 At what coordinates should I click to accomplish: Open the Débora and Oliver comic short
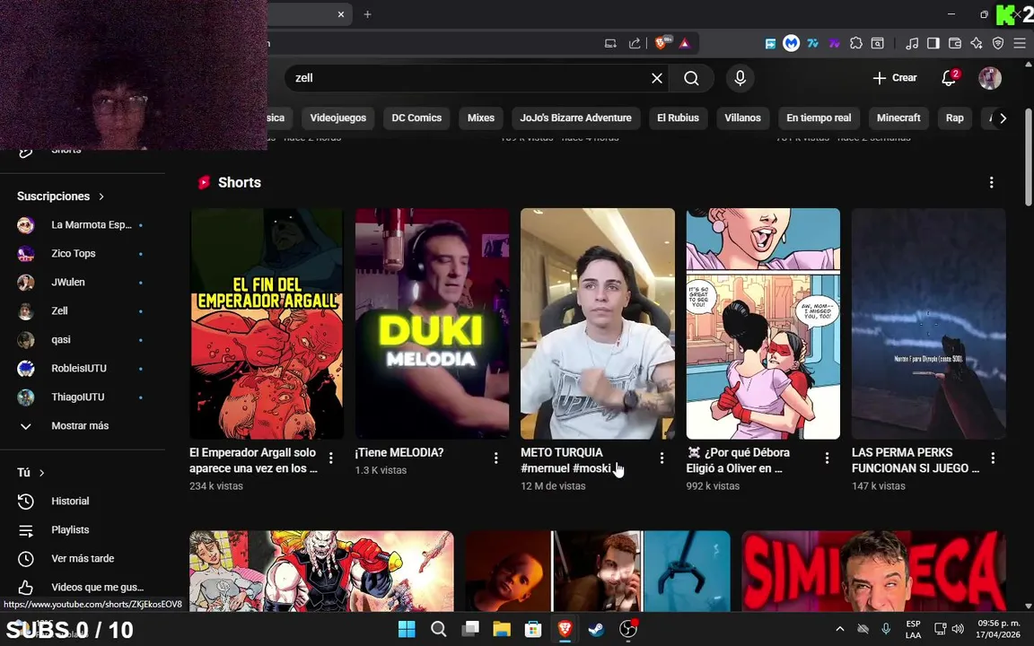tap(763, 324)
